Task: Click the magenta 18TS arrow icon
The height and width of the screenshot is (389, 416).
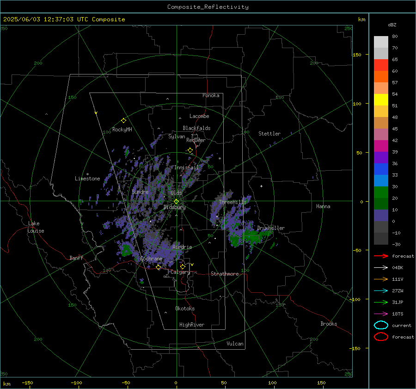Action: click(x=381, y=314)
